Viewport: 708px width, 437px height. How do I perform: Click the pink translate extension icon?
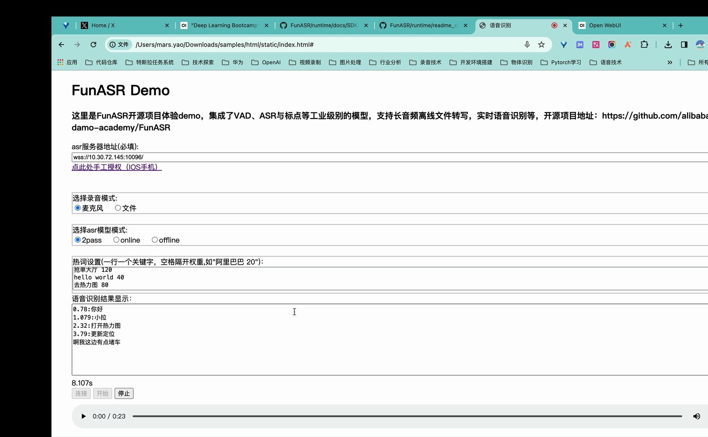pyautogui.click(x=596, y=45)
